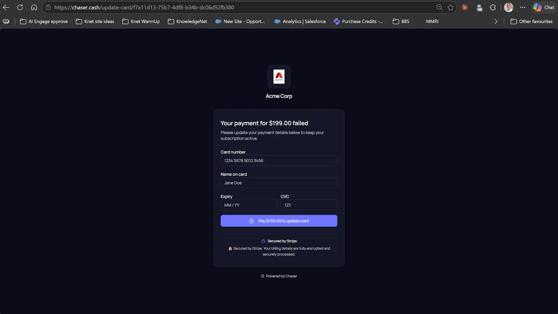Image resolution: width=558 pixels, height=314 pixels.
Task: Open the zoom magnifier icon in address bar
Action: (x=439, y=7)
